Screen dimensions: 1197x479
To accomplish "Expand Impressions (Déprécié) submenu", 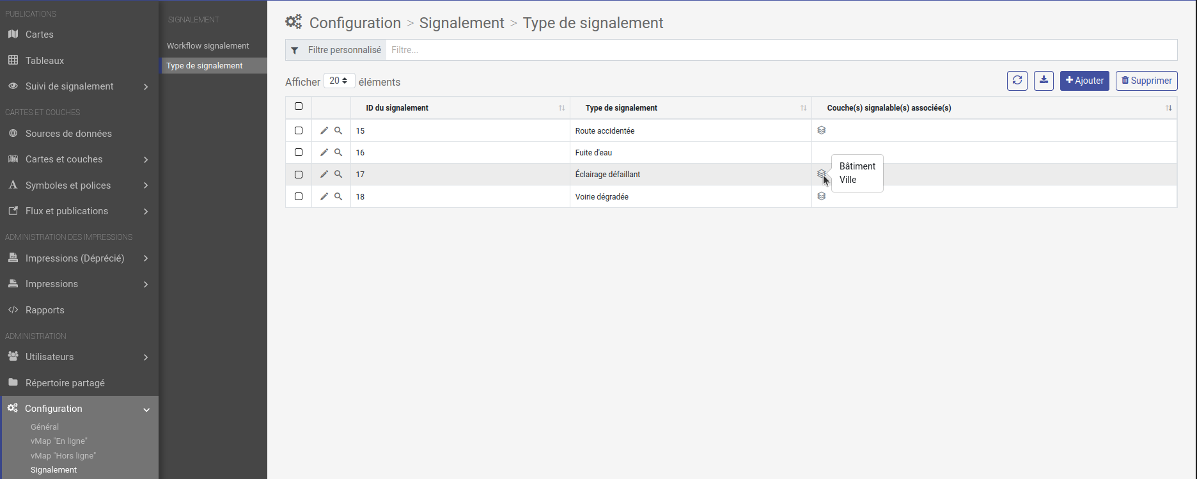I will (146, 258).
